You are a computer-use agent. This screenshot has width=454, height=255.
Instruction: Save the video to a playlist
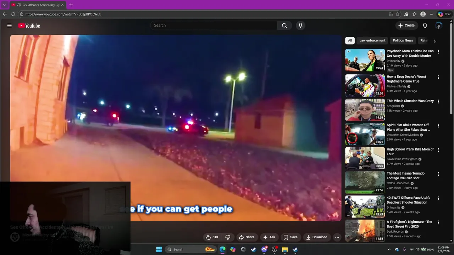point(290,237)
